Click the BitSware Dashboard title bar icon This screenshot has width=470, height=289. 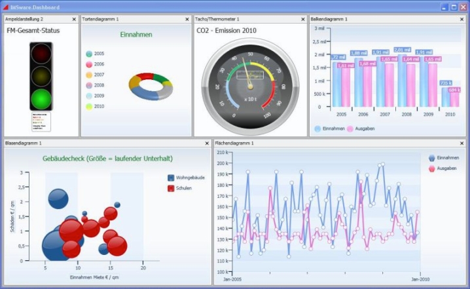[x=6, y=7]
